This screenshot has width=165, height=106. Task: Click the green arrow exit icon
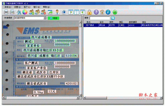(115, 12)
